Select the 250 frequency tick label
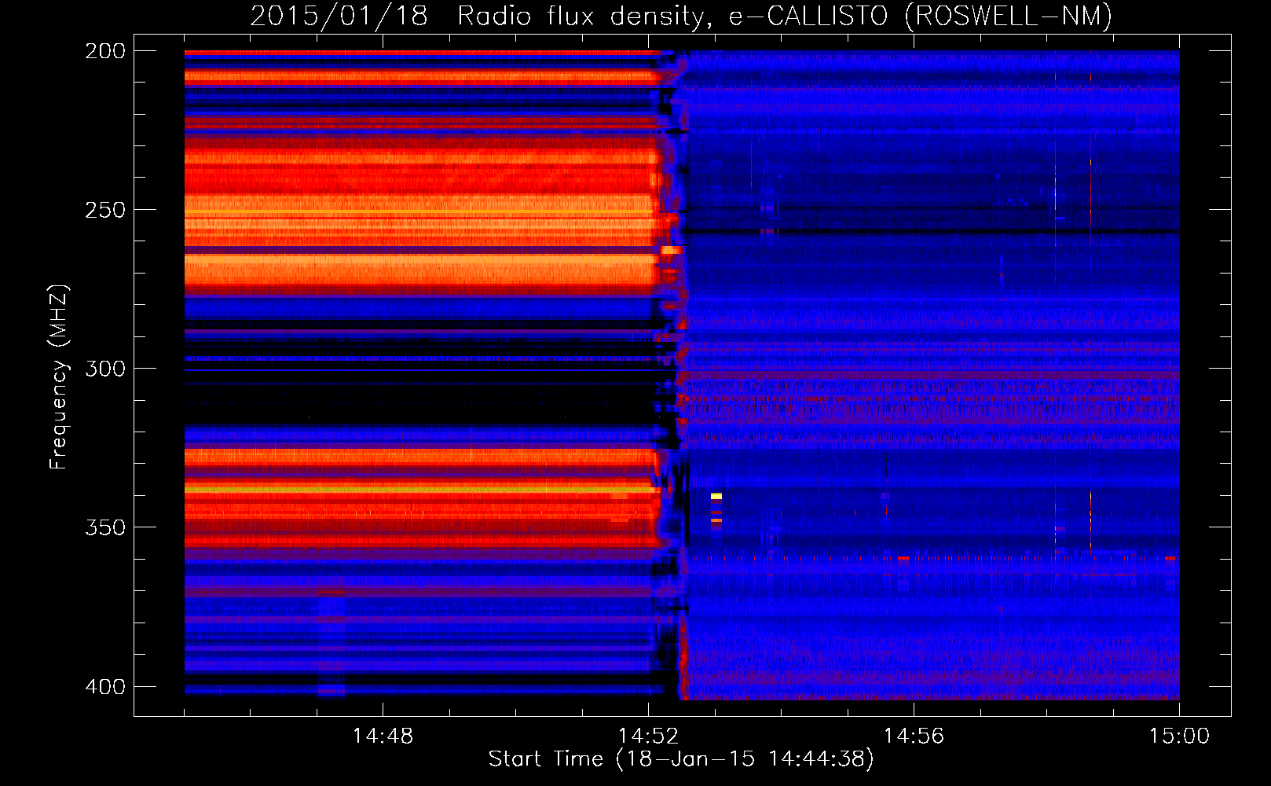This screenshot has width=1271, height=786. tap(105, 210)
